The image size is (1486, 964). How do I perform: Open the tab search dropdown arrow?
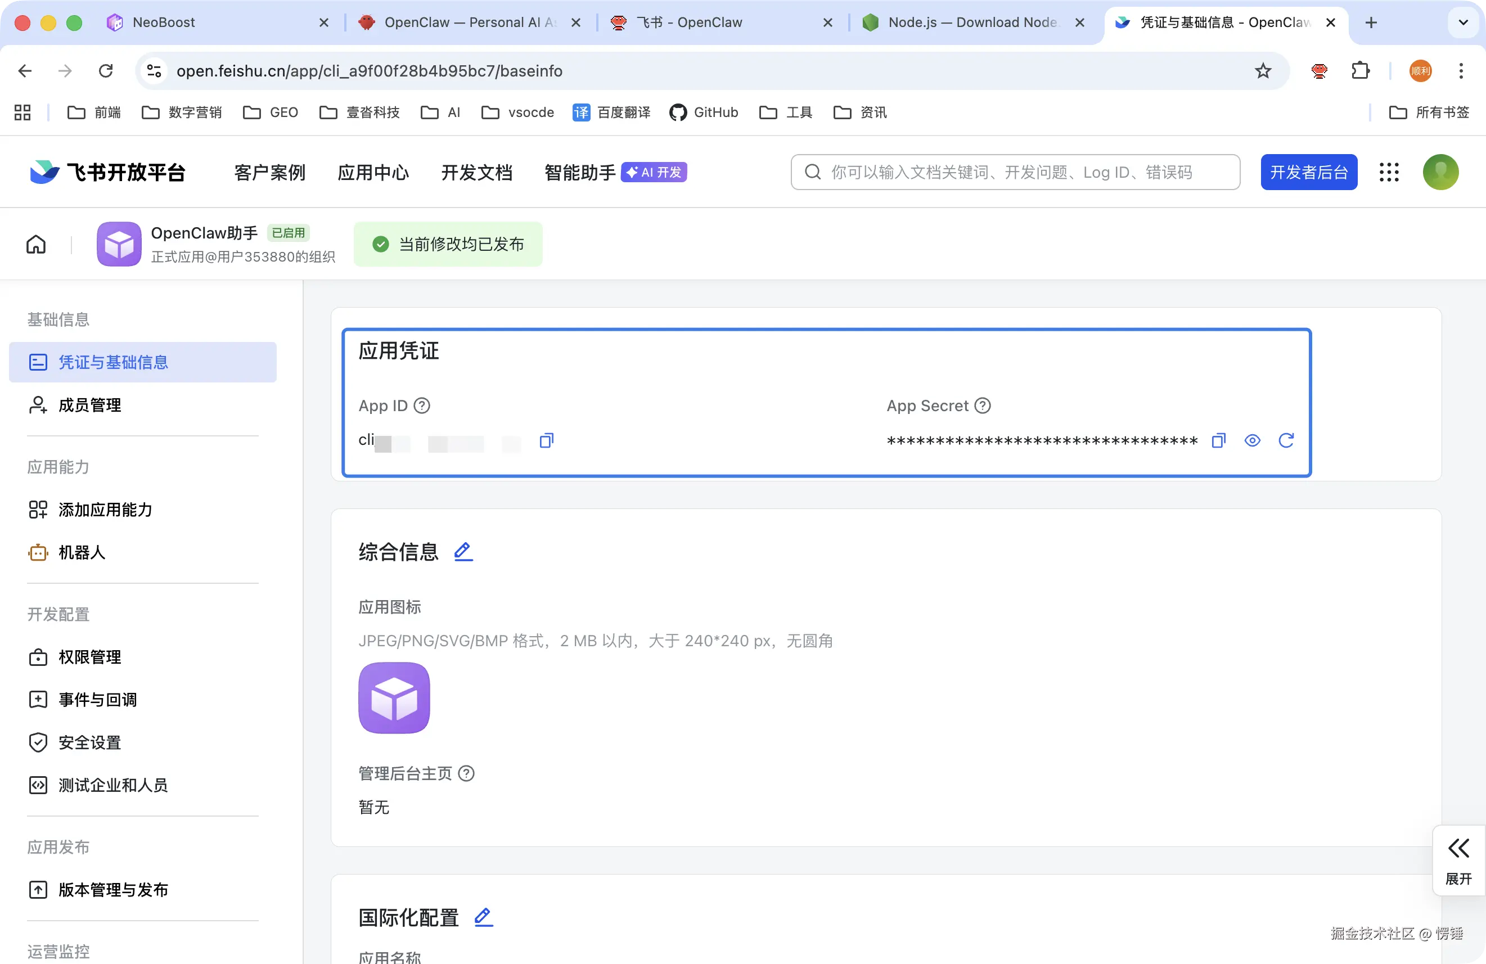click(1463, 22)
